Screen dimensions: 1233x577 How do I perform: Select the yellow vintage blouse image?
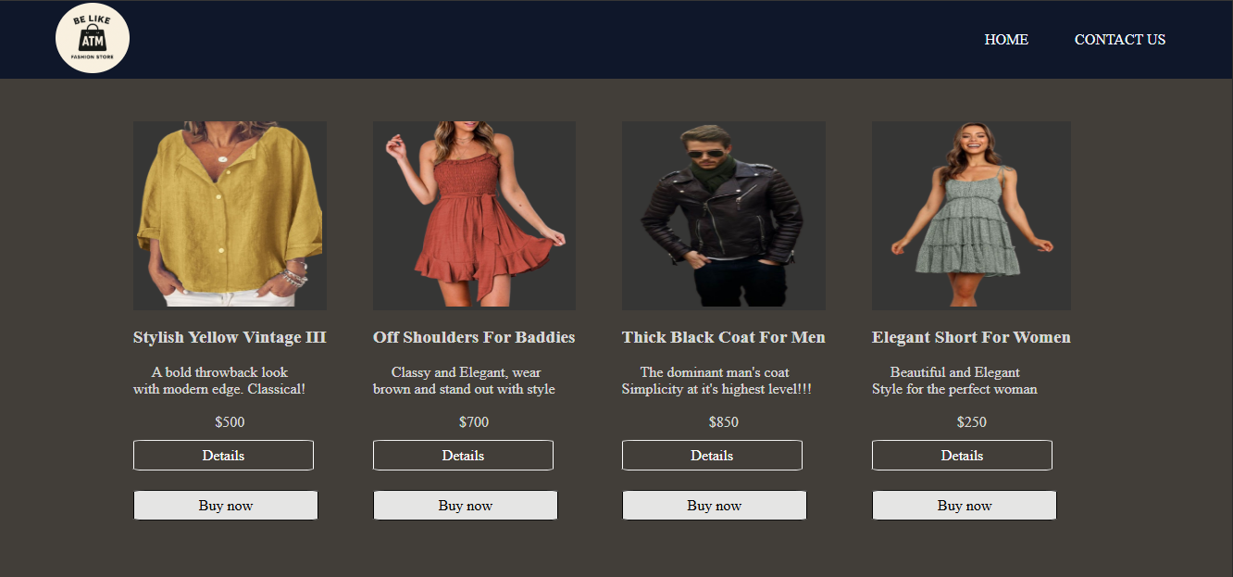click(x=230, y=215)
